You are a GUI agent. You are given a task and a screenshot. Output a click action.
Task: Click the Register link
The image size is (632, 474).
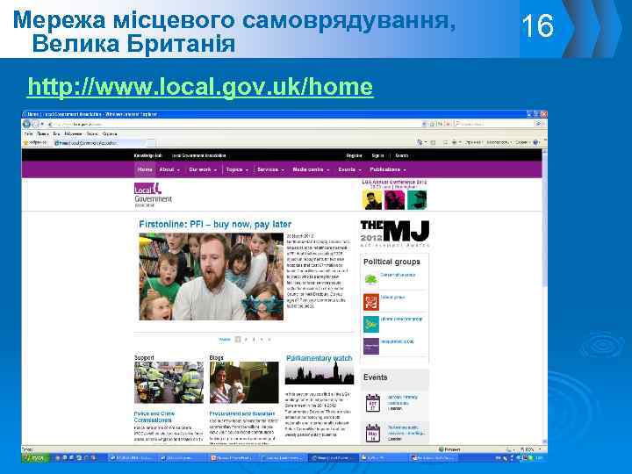pyautogui.click(x=354, y=155)
